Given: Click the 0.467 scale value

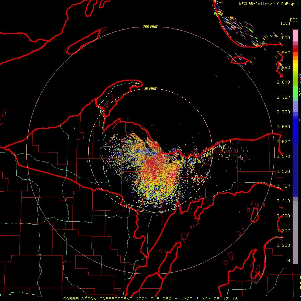Looking at the screenshot, I should 283,186.
